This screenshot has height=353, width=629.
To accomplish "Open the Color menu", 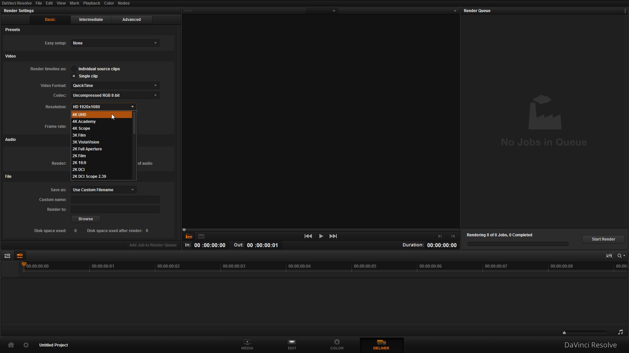I will point(109,3).
